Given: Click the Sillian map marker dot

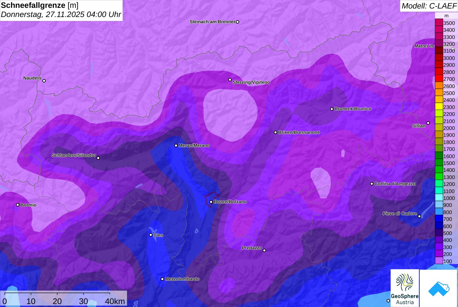Looking at the screenshot, I should [428, 123].
